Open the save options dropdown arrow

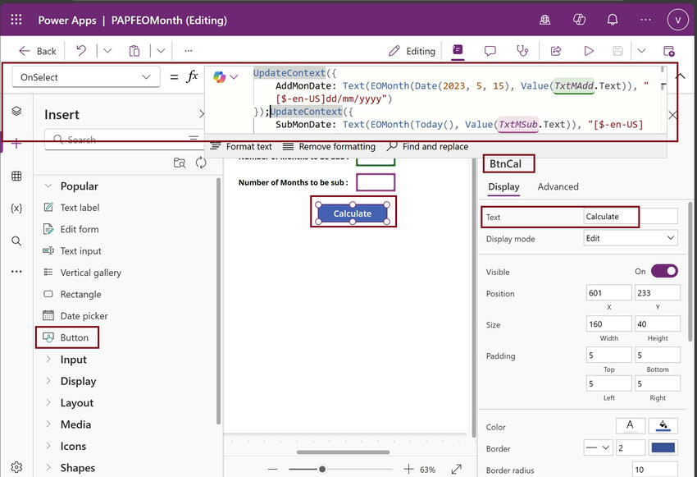[x=641, y=51]
